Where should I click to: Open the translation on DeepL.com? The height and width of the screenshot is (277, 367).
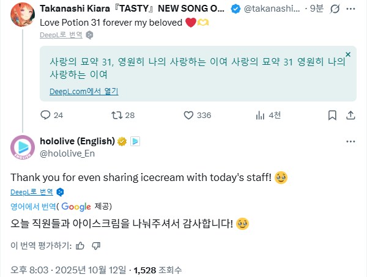point(84,92)
